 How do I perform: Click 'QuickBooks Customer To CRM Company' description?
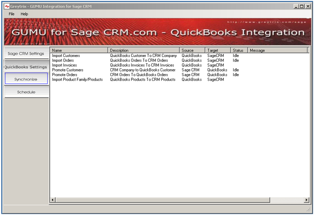143,55
